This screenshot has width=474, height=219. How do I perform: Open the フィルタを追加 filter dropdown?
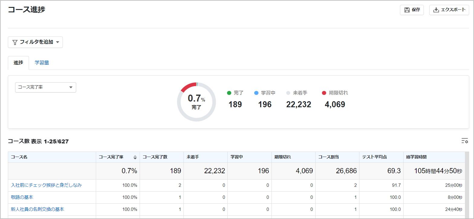35,42
